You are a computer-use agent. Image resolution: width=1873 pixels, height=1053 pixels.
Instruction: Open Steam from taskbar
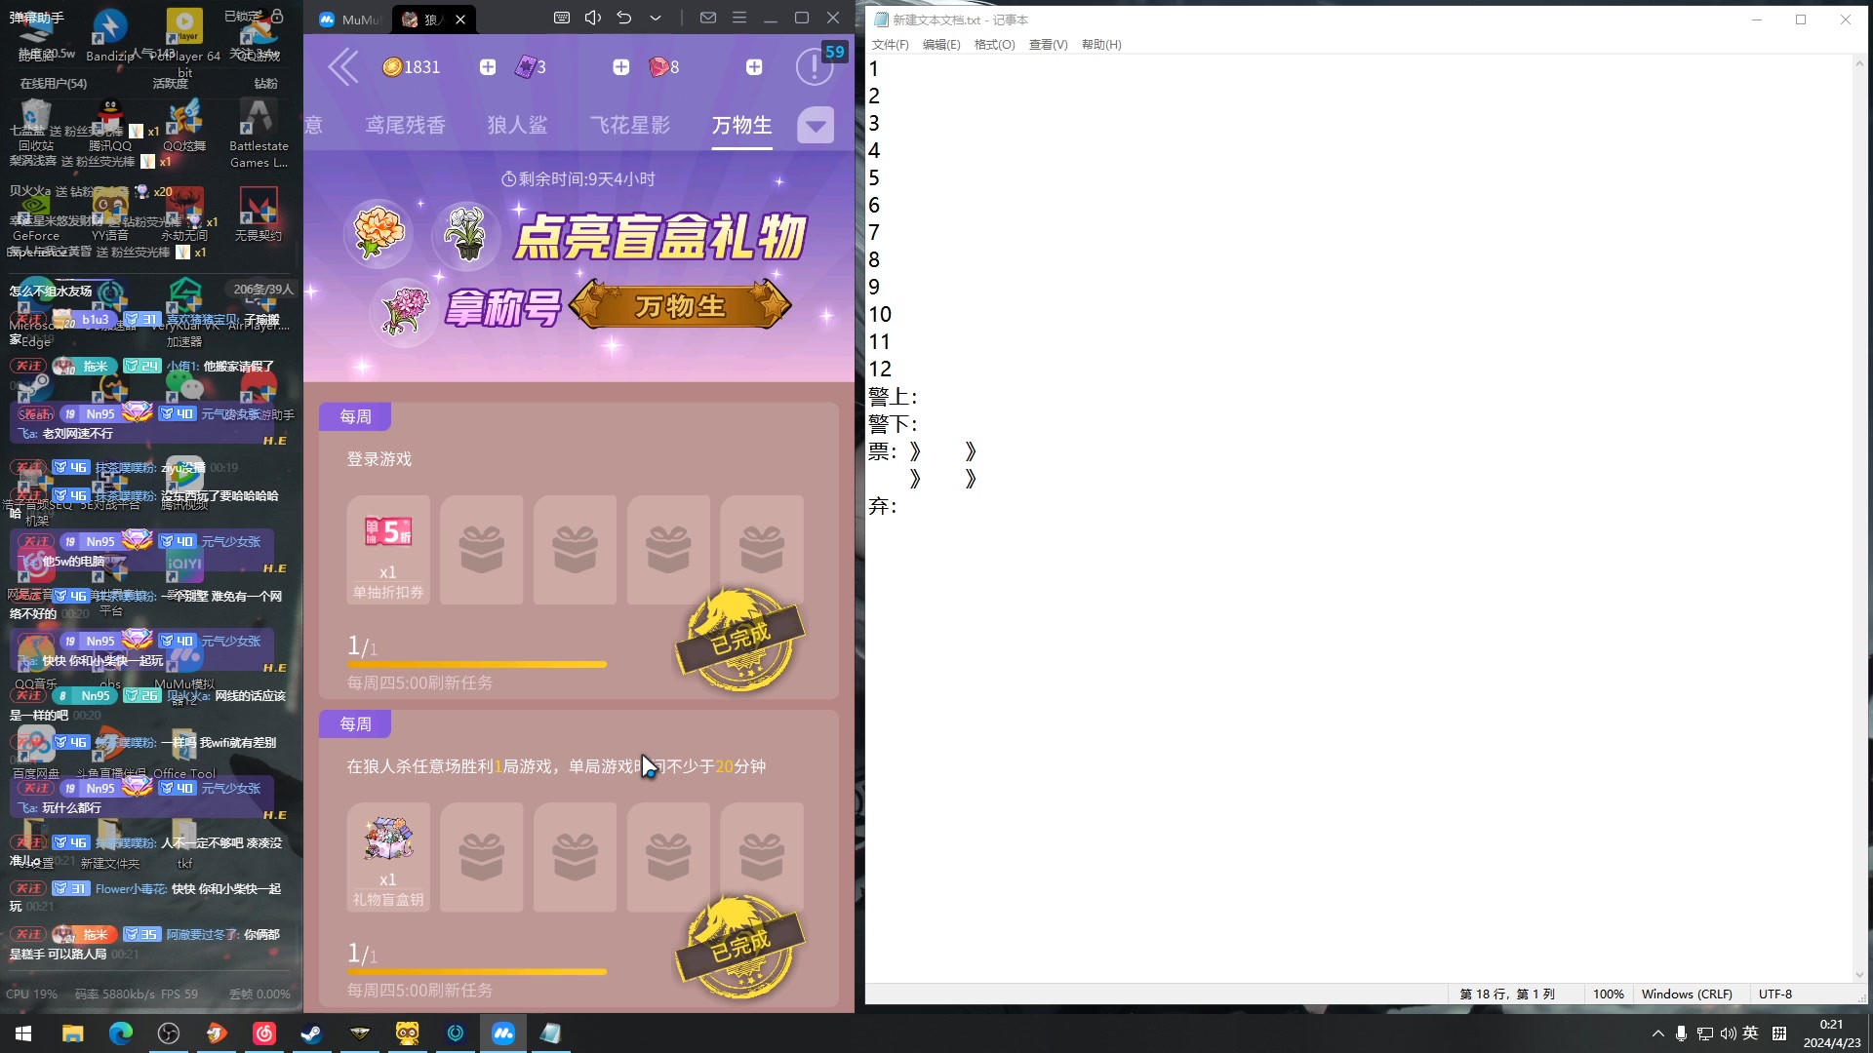311,1033
